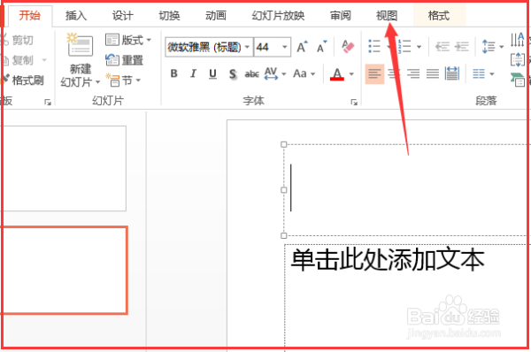The width and height of the screenshot is (531, 352).
Task: Open the 审阅 tab
Action: point(341,16)
